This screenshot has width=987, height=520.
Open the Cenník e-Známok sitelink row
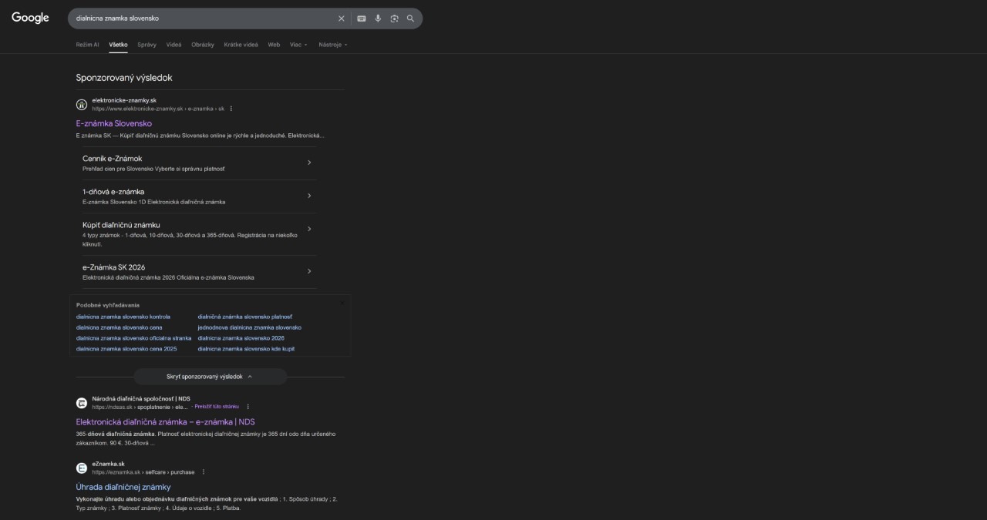point(198,163)
